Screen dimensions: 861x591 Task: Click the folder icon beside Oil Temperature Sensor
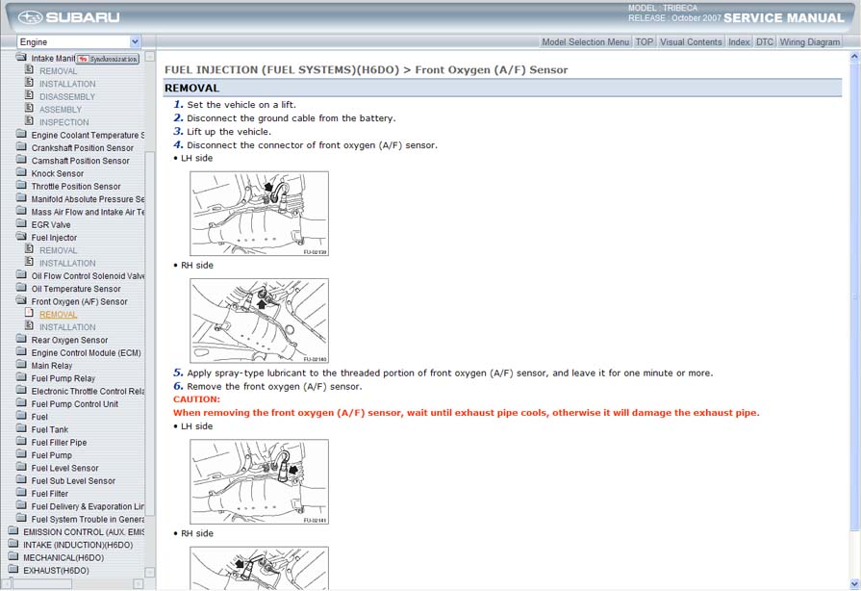pyautogui.click(x=21, y=288)
